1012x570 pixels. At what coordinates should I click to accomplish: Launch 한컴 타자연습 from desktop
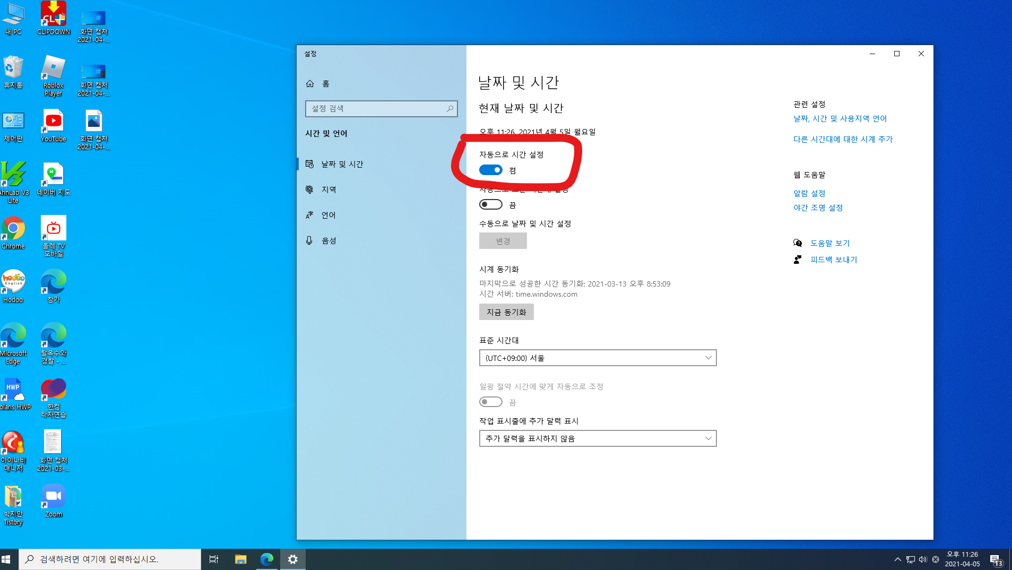(x=54, y=398)
